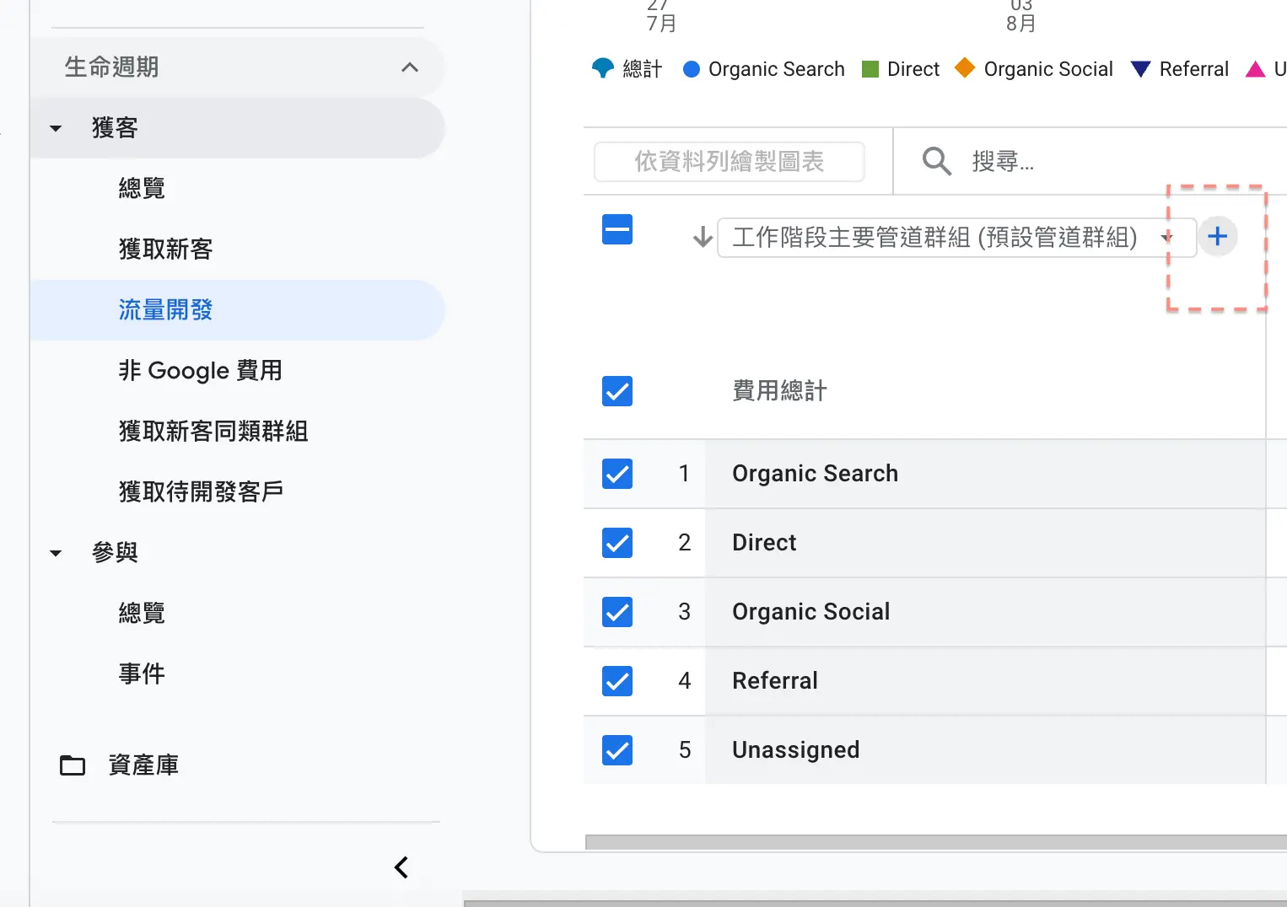Viewport: 1287px width, 907px height.
Task: Open the 非 Google 費用 report
Action: 200,371
